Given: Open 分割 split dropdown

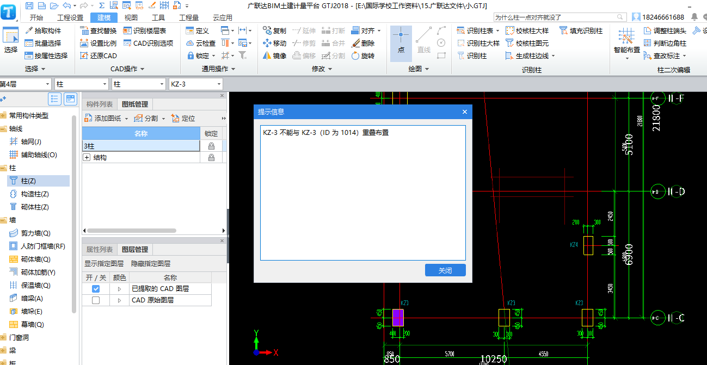Looking at the screenshot, I should pyautogui.click(x=163, y=119).
